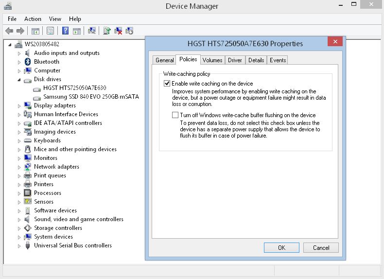Select the Software devices label
The width and height of the screenshot is (384, 279).
(55, 210)
